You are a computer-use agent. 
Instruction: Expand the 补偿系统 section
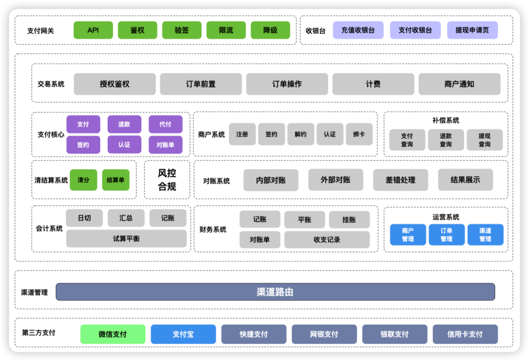pyautogui.click(x=446, y=120)
